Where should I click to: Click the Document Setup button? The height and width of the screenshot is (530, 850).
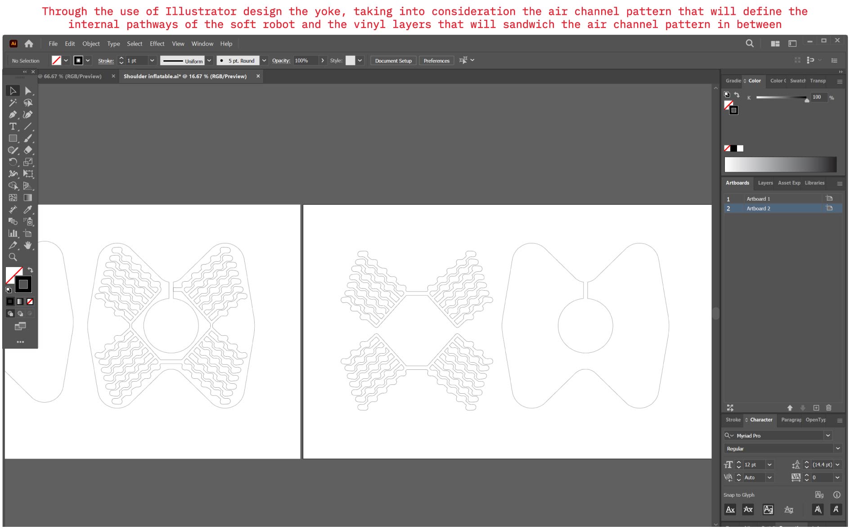click(x=393, y=61)
